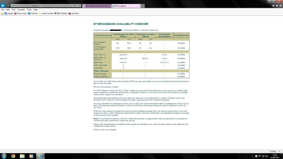283x159 pixels.
Task: Click the Featured Products column header
Action: click(103, 35)
